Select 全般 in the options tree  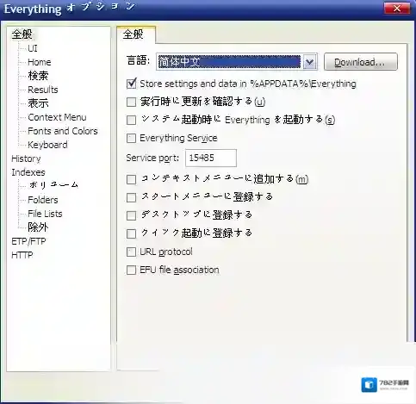coord(22,34)
